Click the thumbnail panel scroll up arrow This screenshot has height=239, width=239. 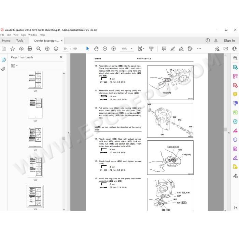(x=64, y=73)
